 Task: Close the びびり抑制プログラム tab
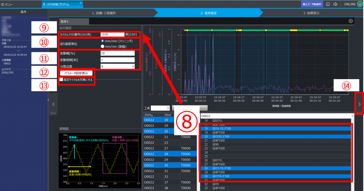coord(81,3)
